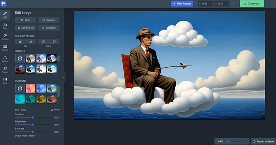Click the Replace button

[x=49, y=20]
